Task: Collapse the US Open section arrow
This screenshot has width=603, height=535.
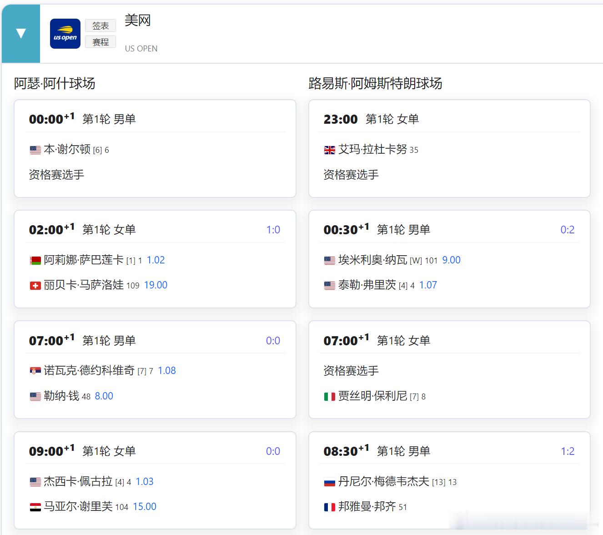Action: tap(21, 34)
